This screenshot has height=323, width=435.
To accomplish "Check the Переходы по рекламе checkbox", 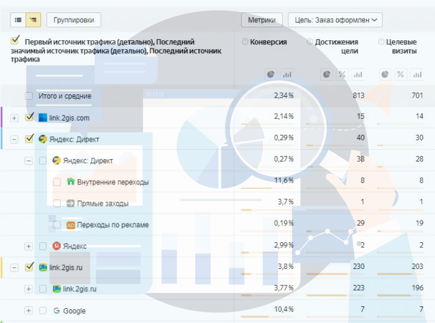I will click(x=57, y=225).
